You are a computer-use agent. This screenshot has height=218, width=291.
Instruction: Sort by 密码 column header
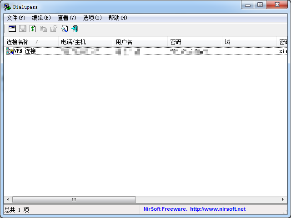coord(195,42)
